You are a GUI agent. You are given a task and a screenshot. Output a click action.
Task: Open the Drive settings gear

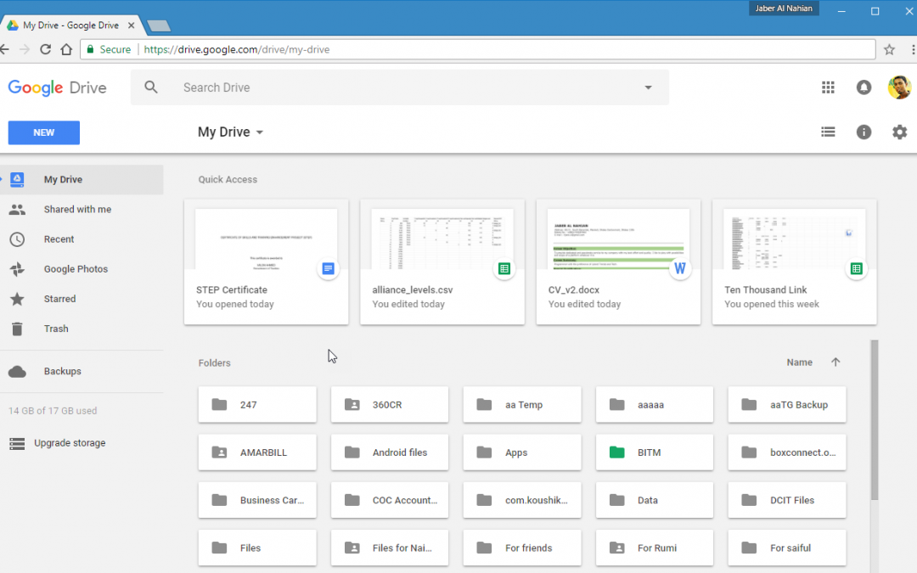point(899,132)
